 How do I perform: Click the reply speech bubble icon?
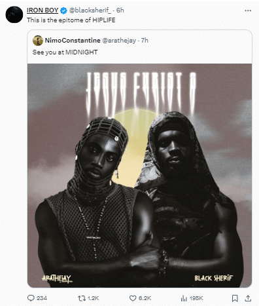(31, 298)
